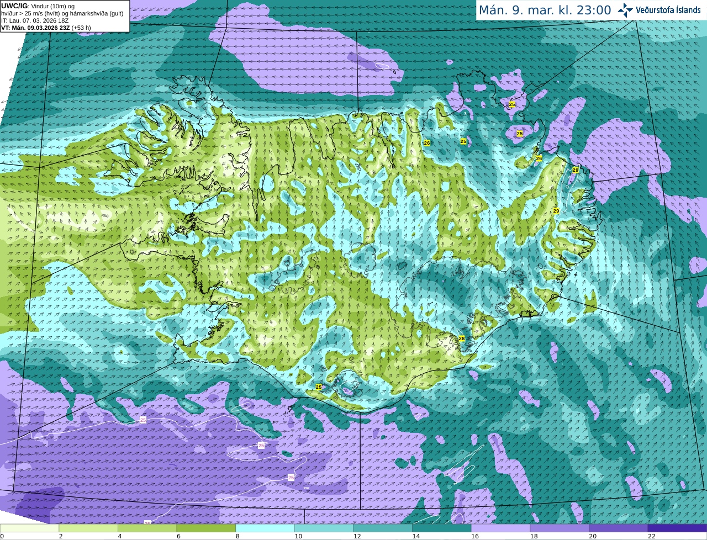Select the hviður > 25 m/s legend description line
The image size is (707, 540).
tap(62, 13)
